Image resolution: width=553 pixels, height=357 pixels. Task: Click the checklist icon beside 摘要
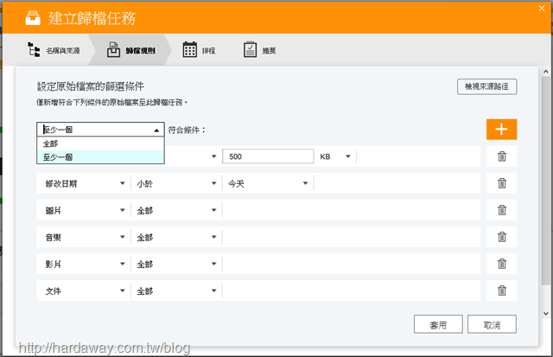pyautogui.click(x=250, y=49)
